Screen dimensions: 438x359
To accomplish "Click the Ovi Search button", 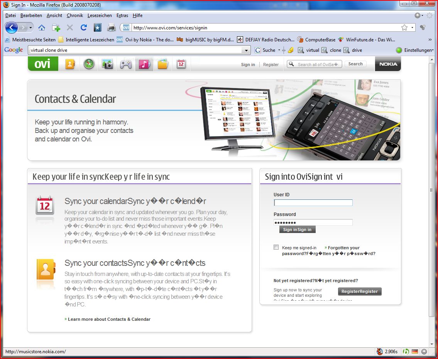I will [355, 64].
